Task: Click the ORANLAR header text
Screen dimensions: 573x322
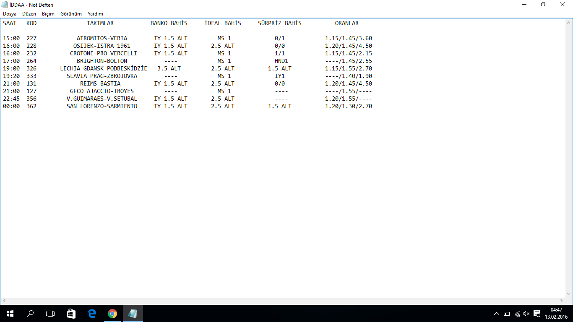Action: tap(347, 23)
